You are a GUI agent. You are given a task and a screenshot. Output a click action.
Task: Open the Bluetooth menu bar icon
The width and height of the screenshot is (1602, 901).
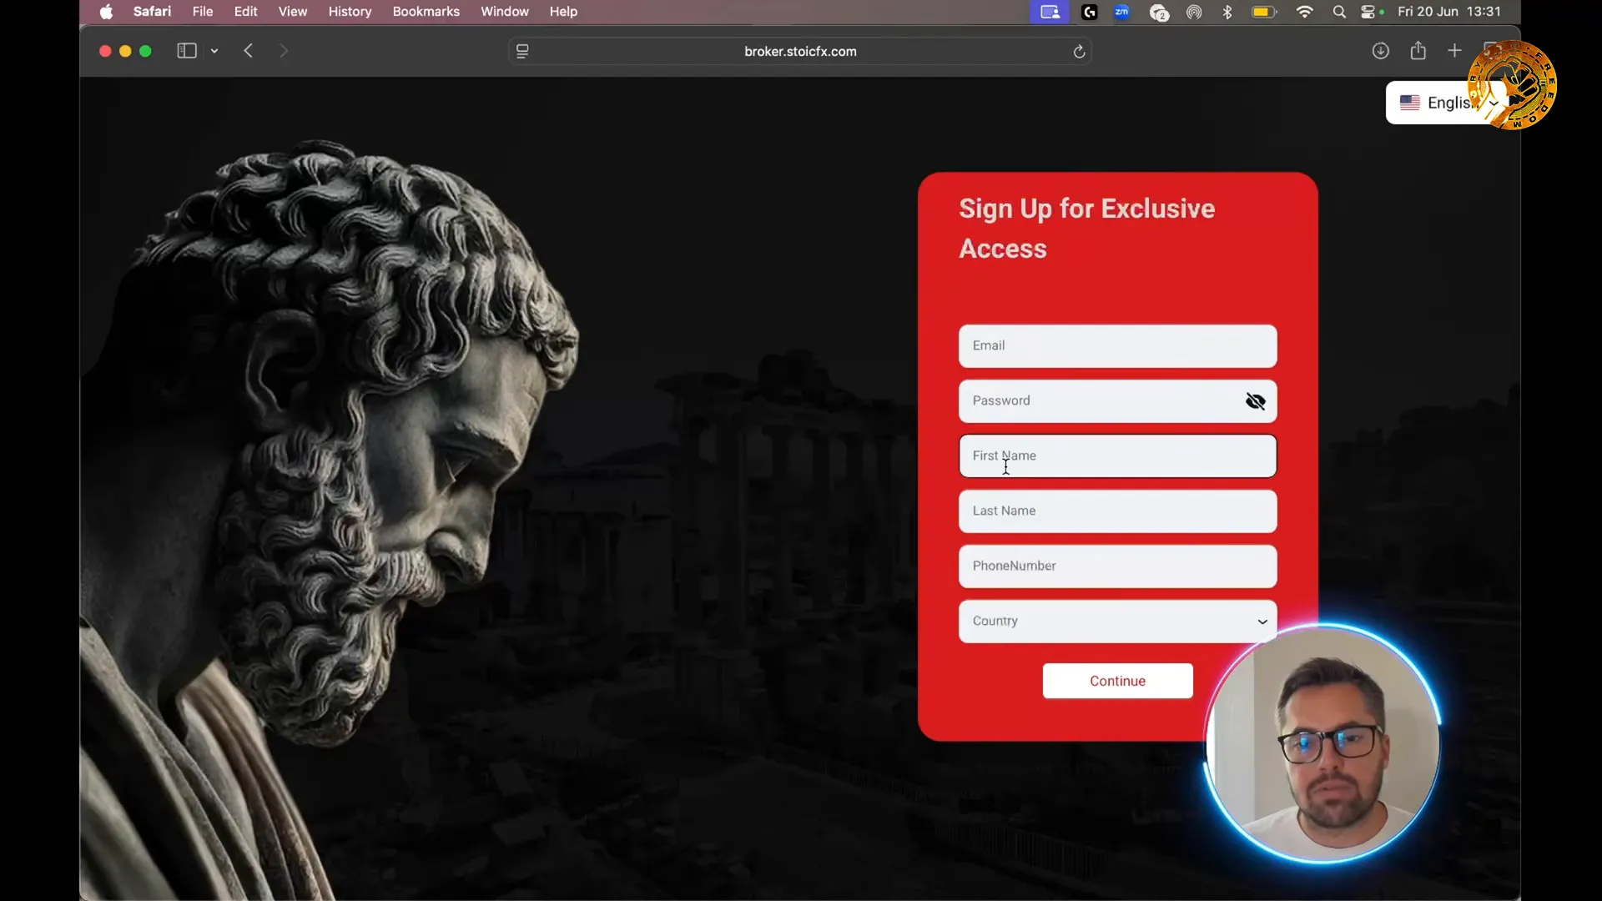[x=1227, y=12]
